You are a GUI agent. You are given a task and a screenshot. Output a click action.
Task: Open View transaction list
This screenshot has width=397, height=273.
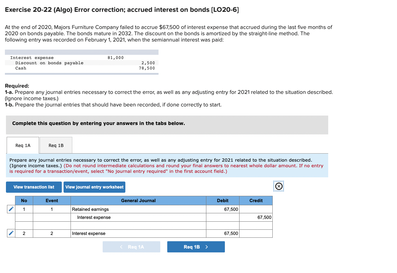tap(34, 187)
